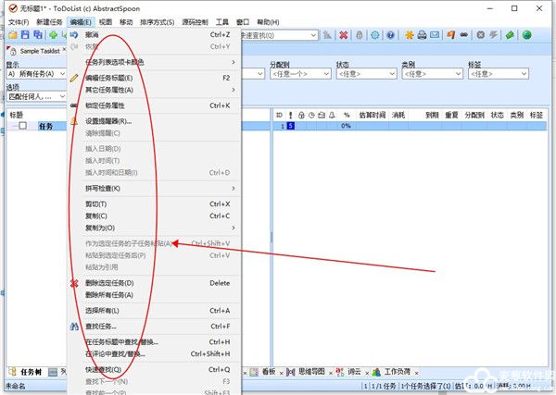This screenshot has height=395, width=556.
Task: Toggle the checkbox beside the task row
Action: (23, 126)
